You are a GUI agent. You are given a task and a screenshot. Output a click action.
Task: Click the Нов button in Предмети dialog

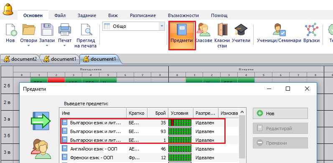point(280,114)
